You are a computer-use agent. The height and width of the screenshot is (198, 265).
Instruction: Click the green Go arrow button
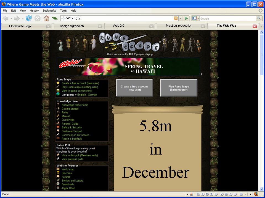pyautogui.click(x=186, y=18)
